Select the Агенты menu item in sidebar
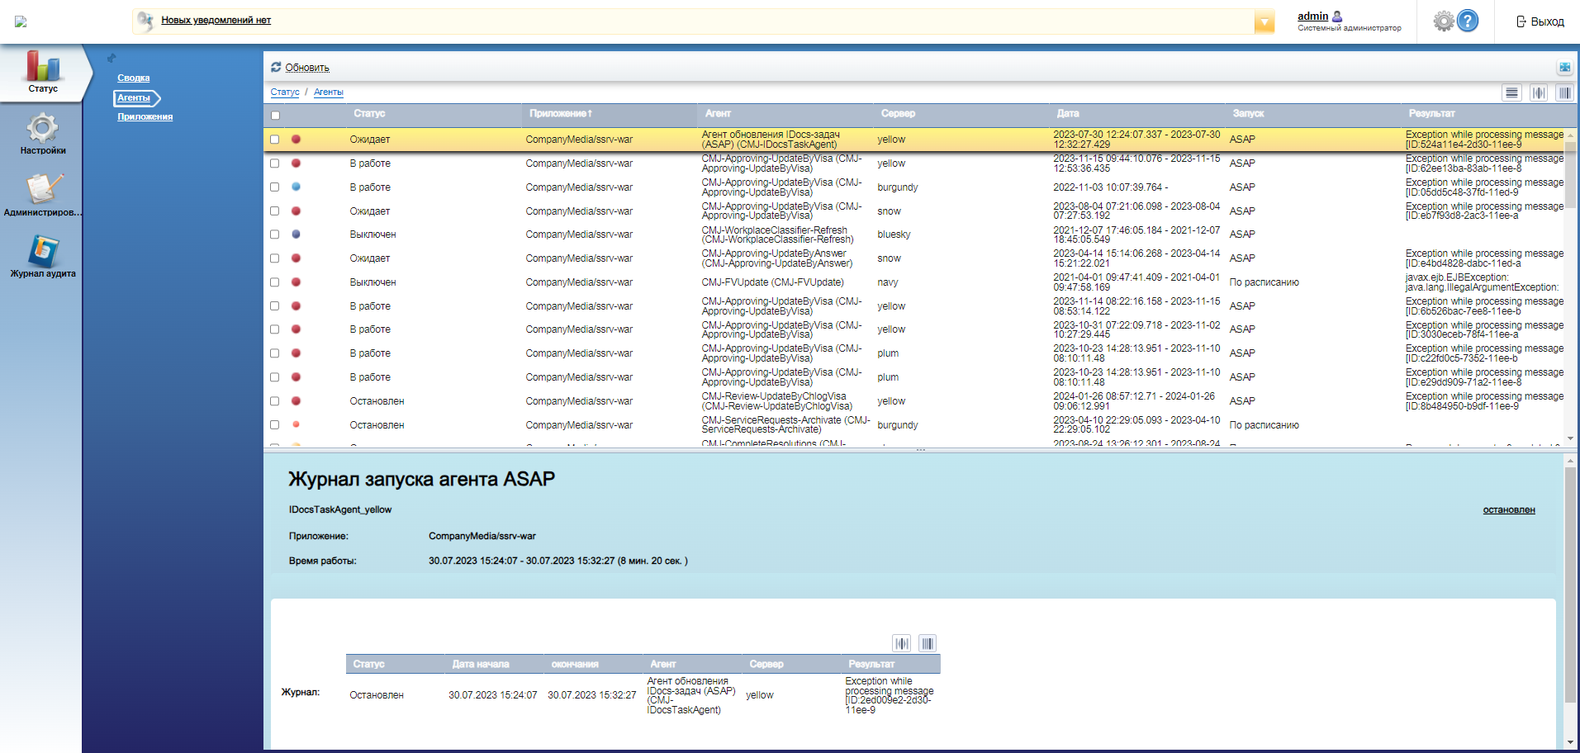The width and height of the screenshot is (1580, 753). tap(133, 98)
